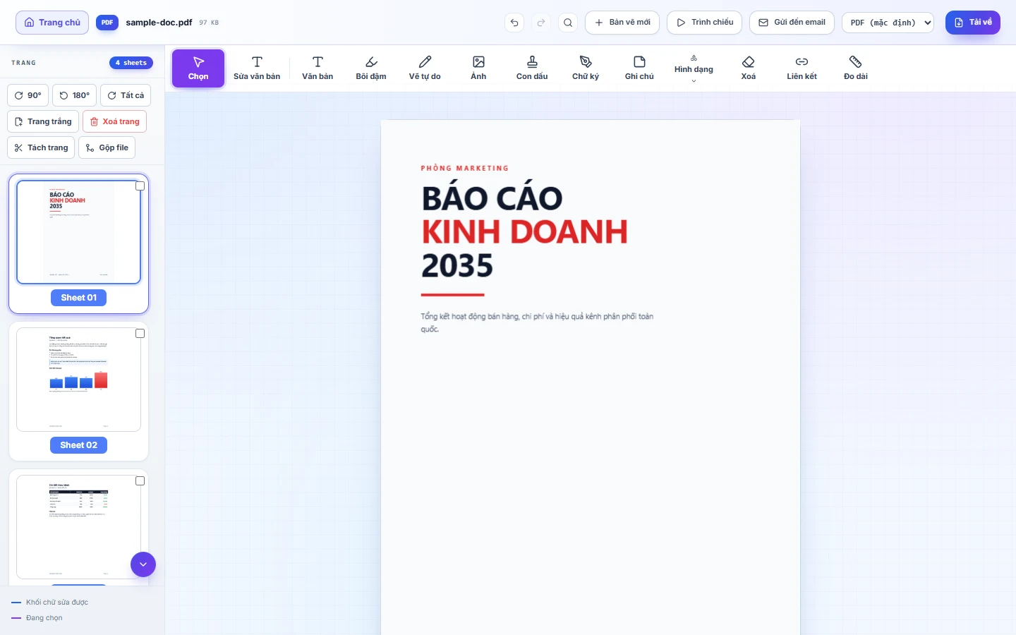Viewport: 1016px width, 635px height.
Task: Open the Sheet 01 thumbnail
Action: click(78, 232)
